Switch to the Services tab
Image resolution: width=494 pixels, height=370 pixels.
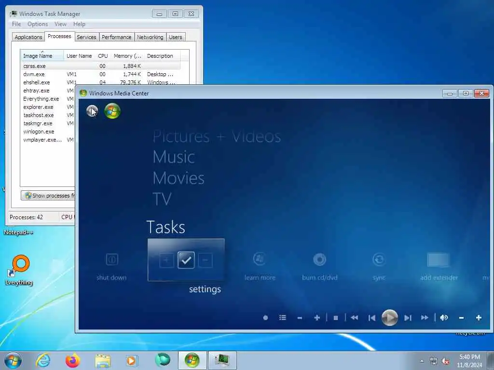pos(86,37)
